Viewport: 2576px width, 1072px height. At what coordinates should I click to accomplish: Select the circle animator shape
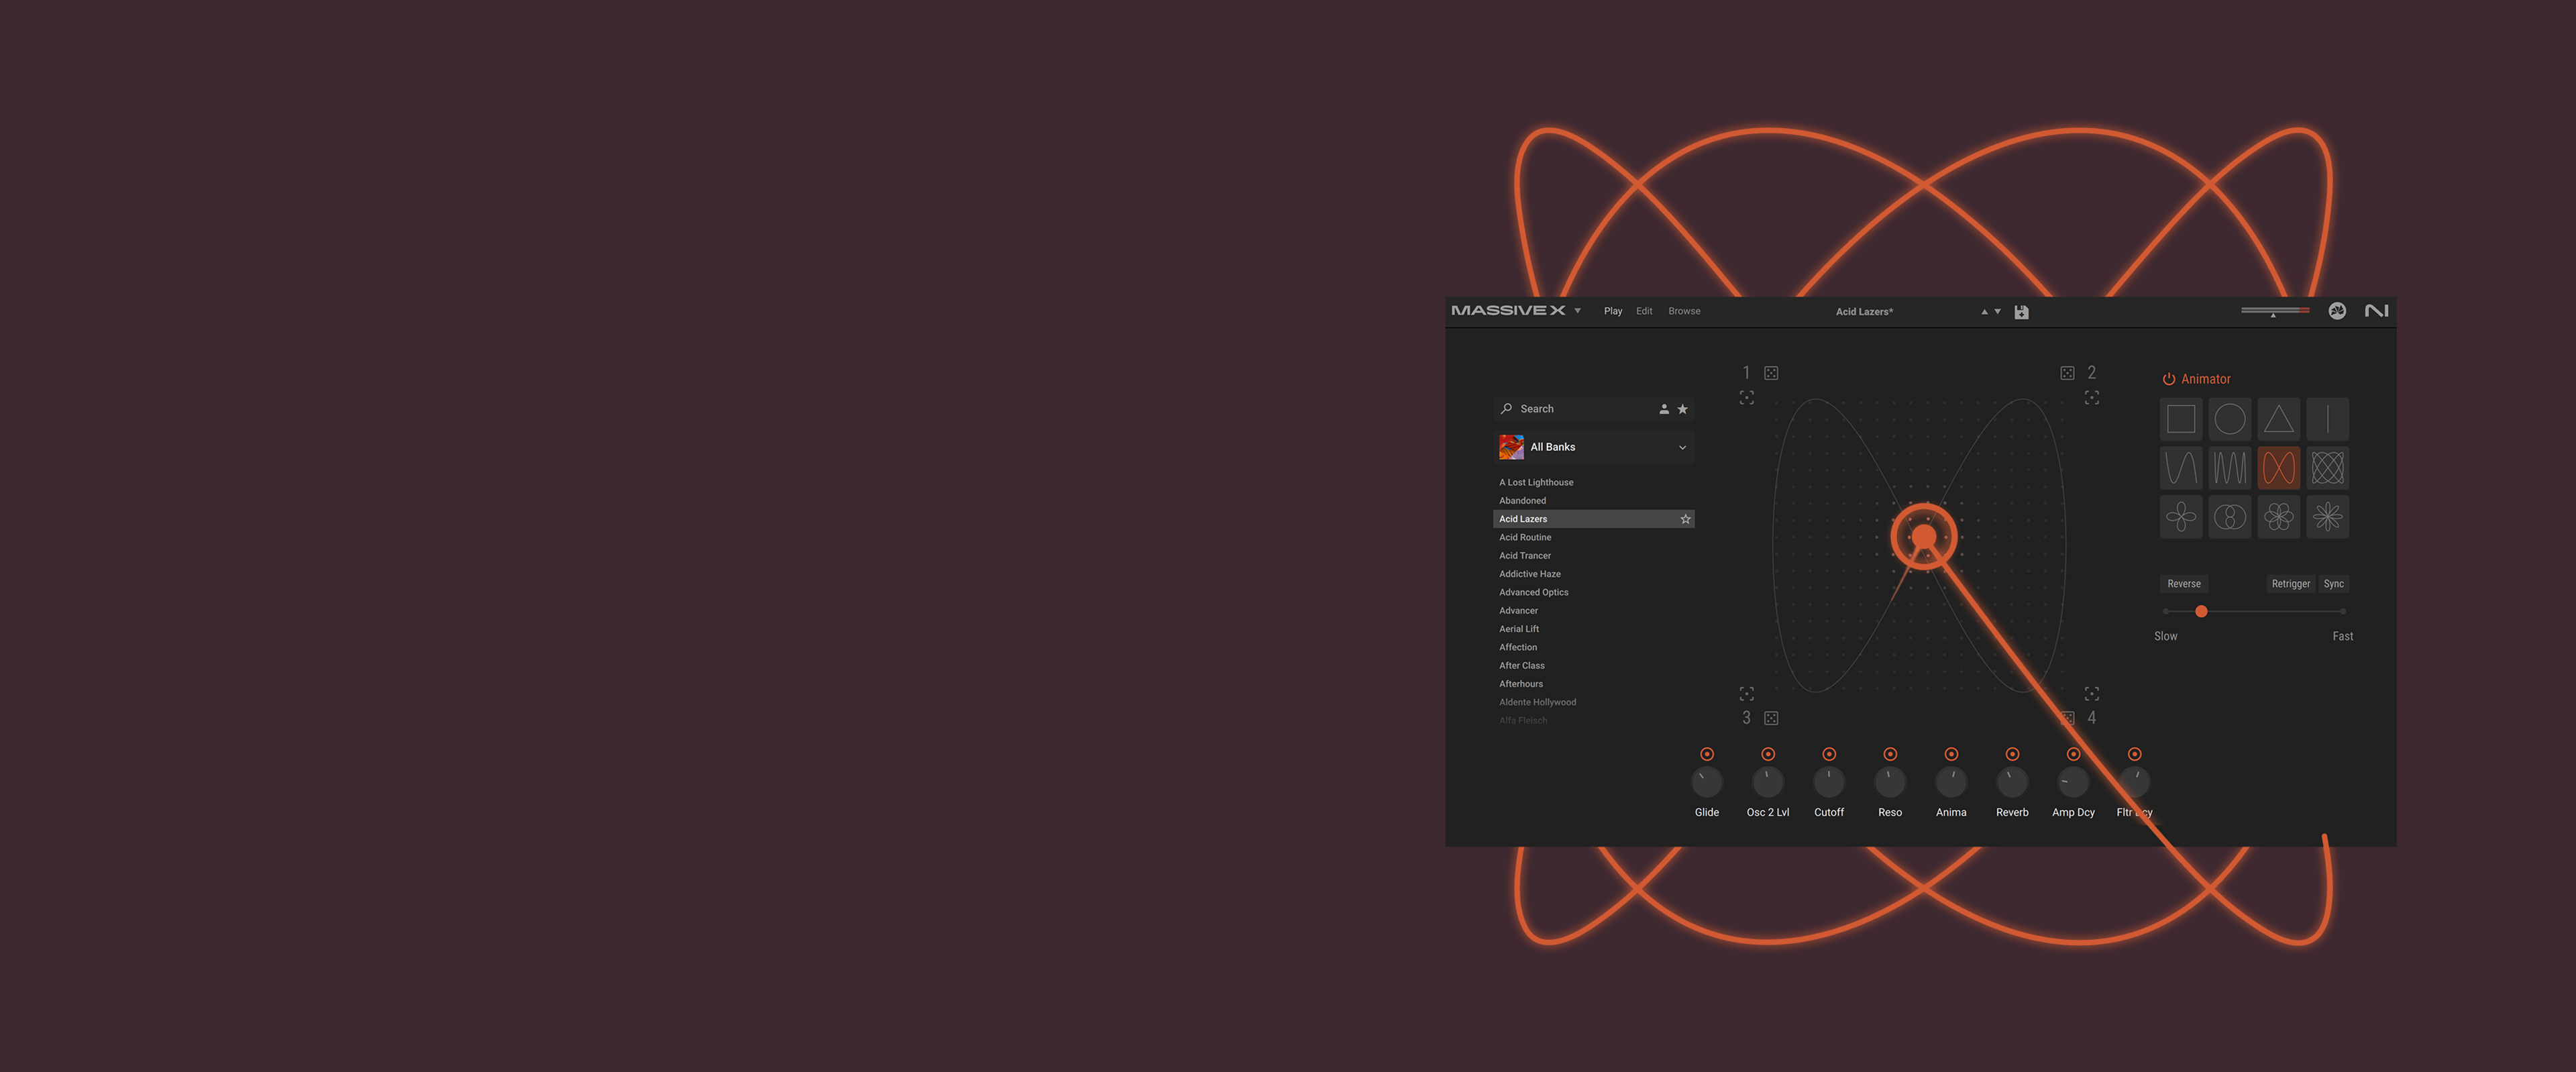tap(2229, 419)
